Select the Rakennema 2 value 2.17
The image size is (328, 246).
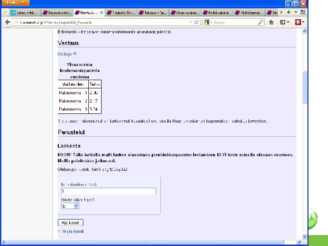[93, 101]
